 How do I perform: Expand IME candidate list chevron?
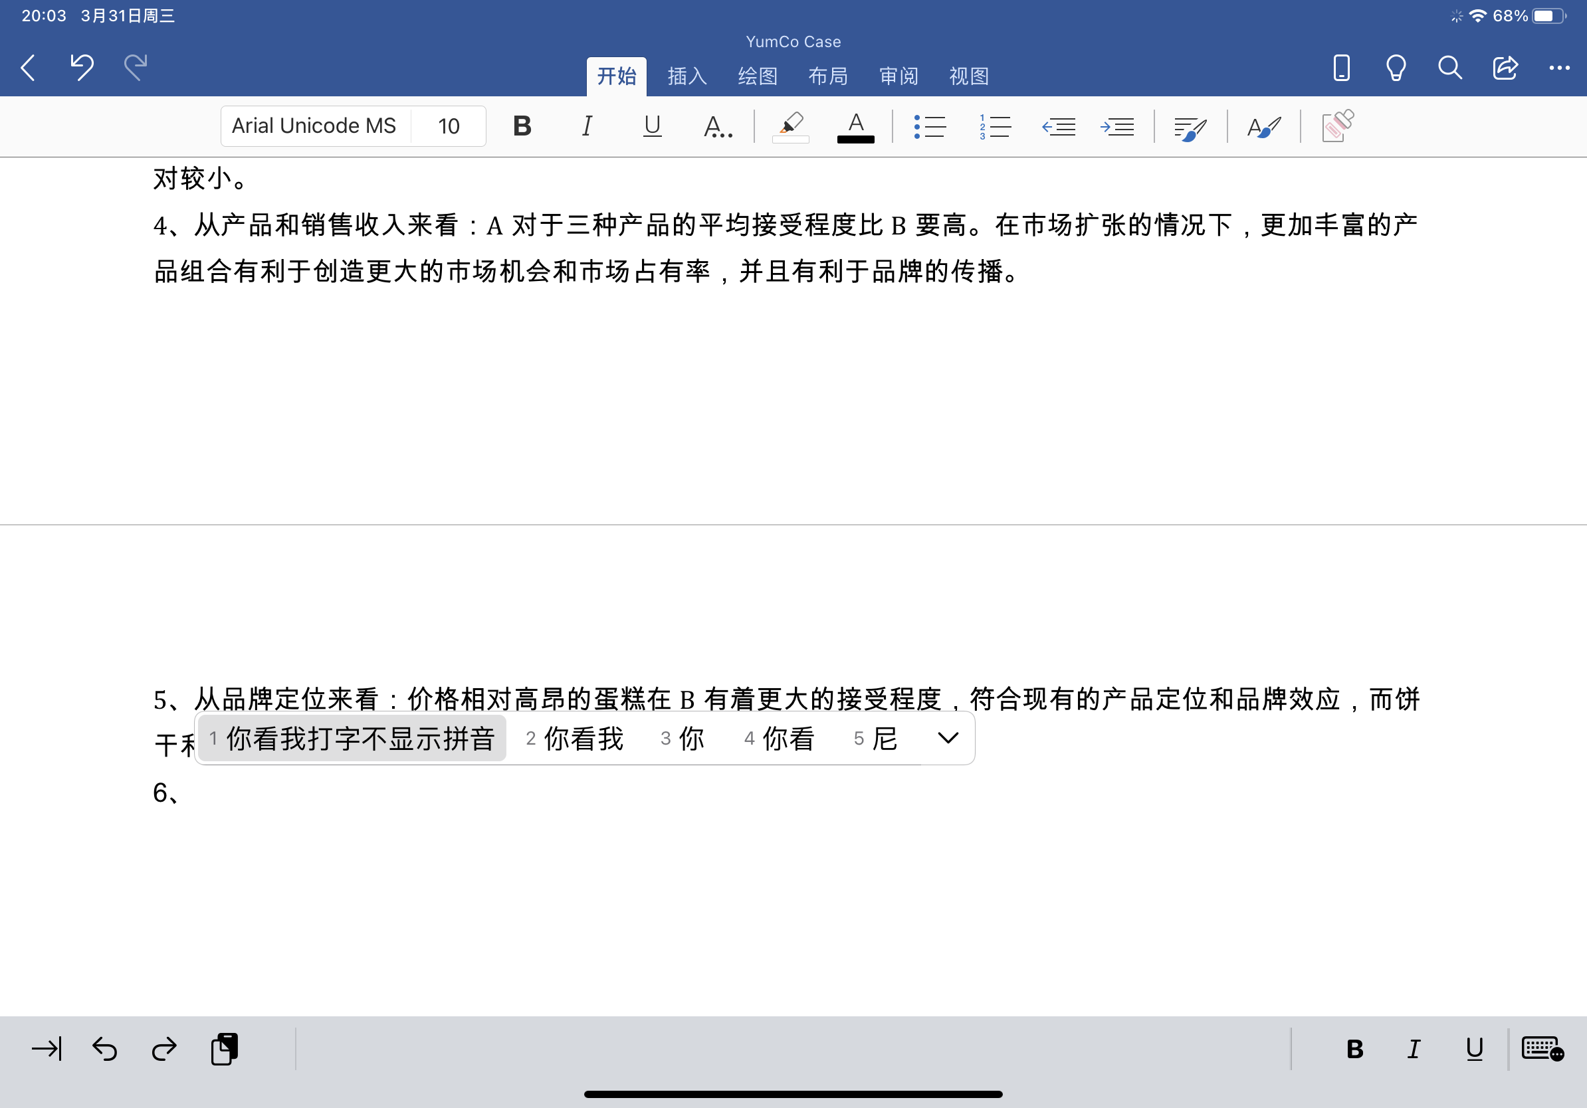point(948,739)
